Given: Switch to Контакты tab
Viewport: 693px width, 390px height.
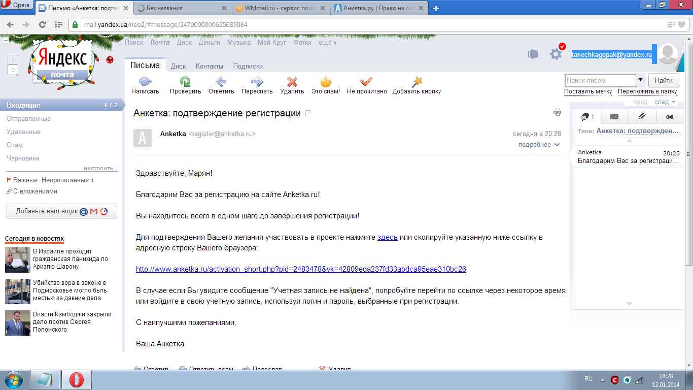Looking at the screenshot, I should [209, 66].
